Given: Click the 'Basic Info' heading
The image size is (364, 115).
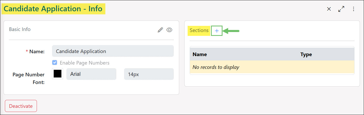Looking at the screenshot, I should pyautogui.click(x=20, y=29).
